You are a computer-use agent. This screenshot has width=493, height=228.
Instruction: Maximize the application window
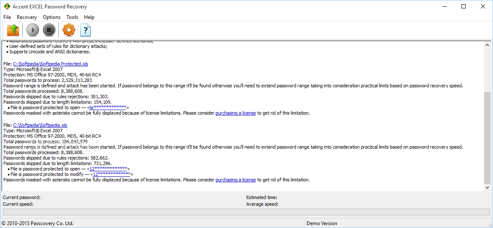click(x=464, y=7)
